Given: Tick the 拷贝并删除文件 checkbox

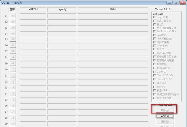Looking at the screenshot, I should (x=155, y=39).
